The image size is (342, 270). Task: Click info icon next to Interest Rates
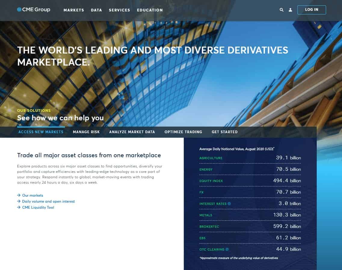(x=229, y=204)
